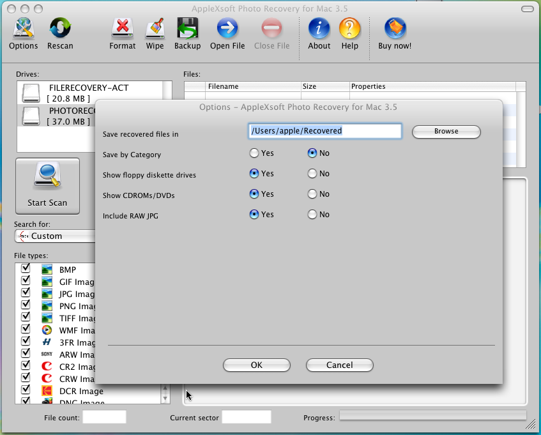
Task: Click the WMF Image file type icon
Action: coord(47,330)
